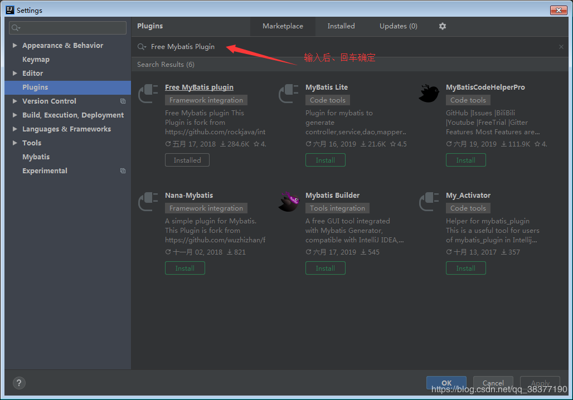Focus the settings search field
573x400 pixels.
click(67, 28)
